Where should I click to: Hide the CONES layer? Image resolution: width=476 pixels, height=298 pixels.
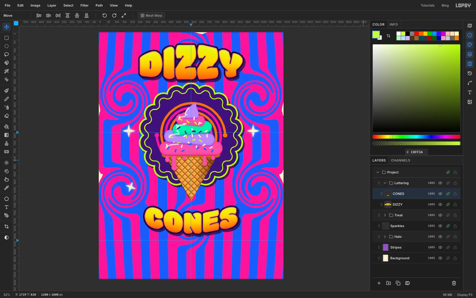click(440, 194)
